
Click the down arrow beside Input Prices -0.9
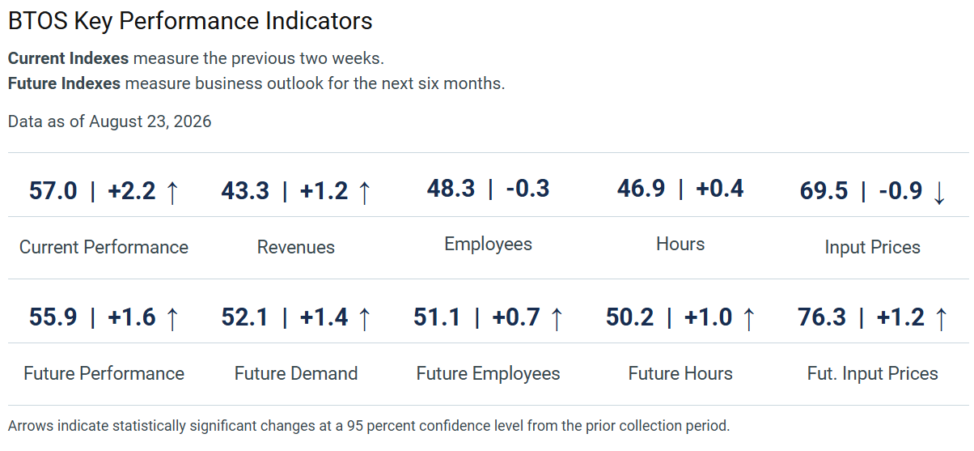click(938, 192)
